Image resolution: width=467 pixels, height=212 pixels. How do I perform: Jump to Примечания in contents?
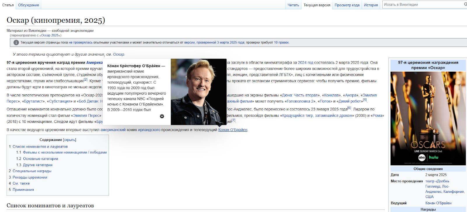pyautogui.click(x=23, y=190)
